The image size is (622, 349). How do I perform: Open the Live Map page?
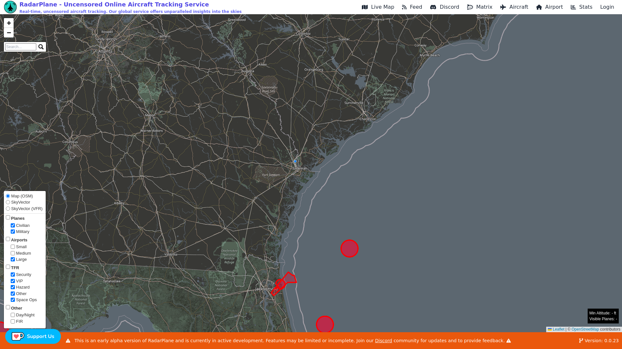pos(378,7)
